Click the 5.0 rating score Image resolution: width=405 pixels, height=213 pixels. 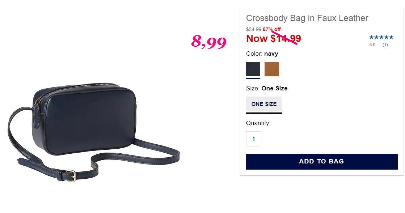tap(372, 45)
